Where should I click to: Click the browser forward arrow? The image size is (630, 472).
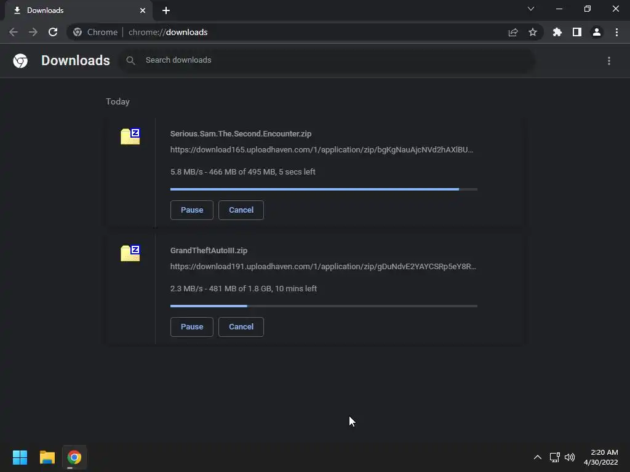click(33, 32)
